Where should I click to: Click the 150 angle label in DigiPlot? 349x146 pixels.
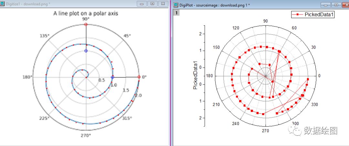(216, 47)
